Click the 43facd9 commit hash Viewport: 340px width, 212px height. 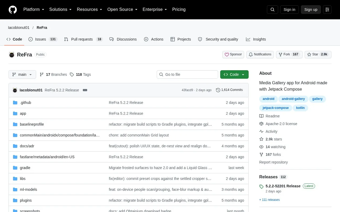click(187, 90)
